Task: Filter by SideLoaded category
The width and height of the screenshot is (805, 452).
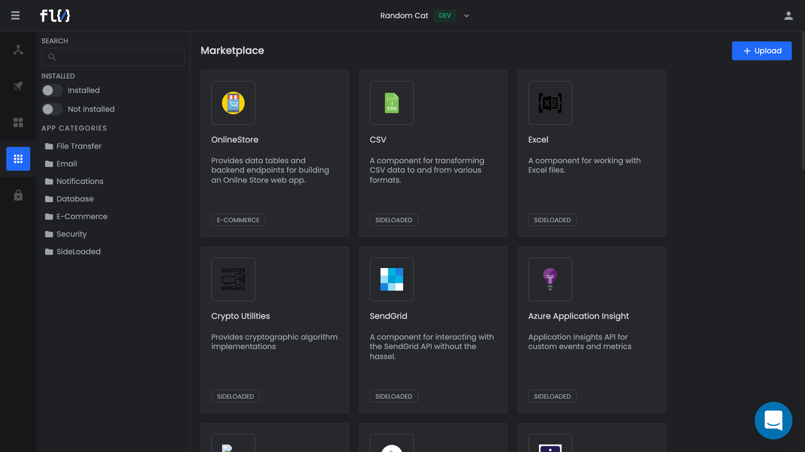Action: tap(78, 252)
